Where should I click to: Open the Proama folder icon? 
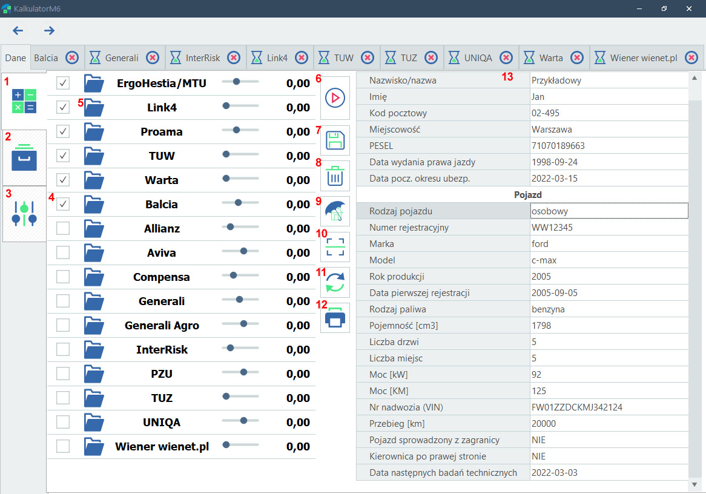click(x=94, y=132)
